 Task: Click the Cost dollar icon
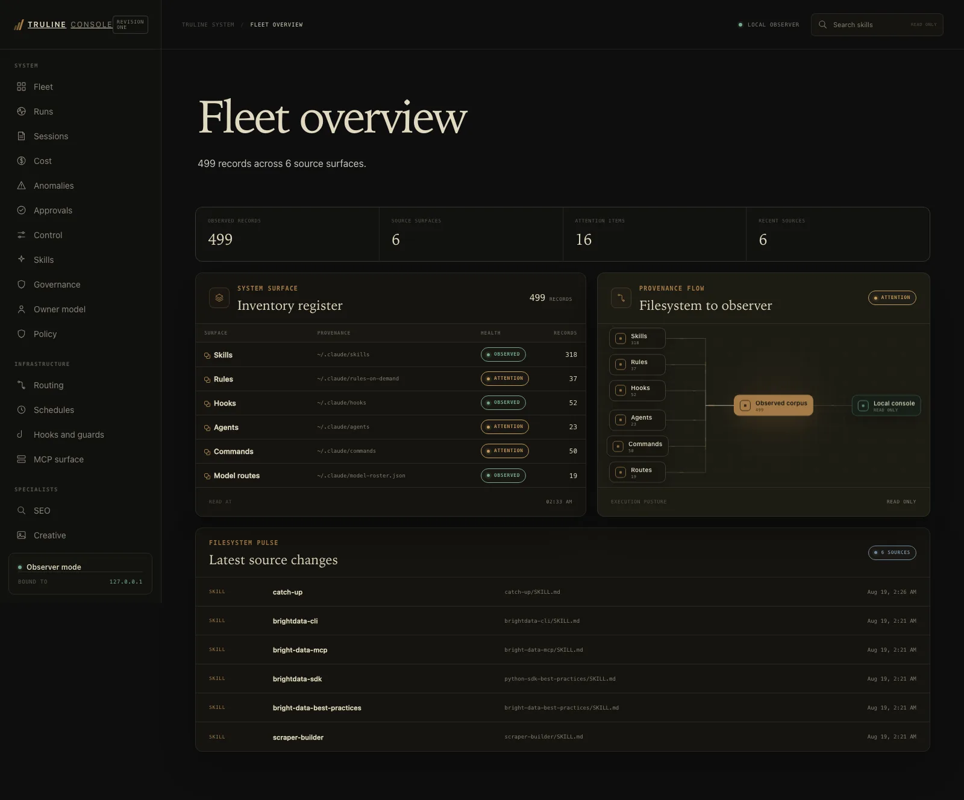click(22, 161)
